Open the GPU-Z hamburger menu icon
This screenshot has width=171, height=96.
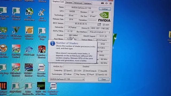111,3
